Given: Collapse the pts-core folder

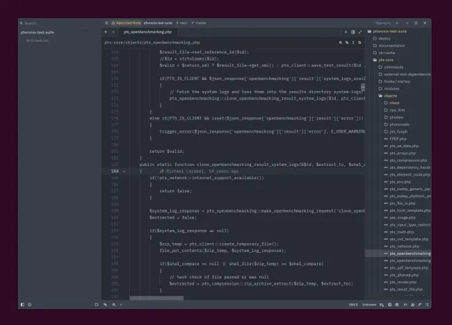Looking at the screenshot, I should tap(383, 60).
